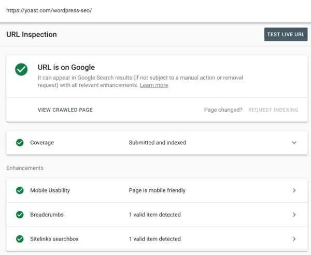Click the TEST LIVE URL button
This screenshot has height=255, width=311.
pyautogui.click(x=286, y=35)
